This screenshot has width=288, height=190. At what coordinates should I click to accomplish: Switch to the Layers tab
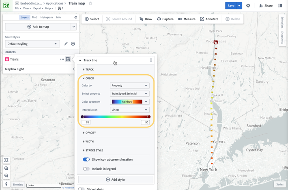(x=25, y=17)
